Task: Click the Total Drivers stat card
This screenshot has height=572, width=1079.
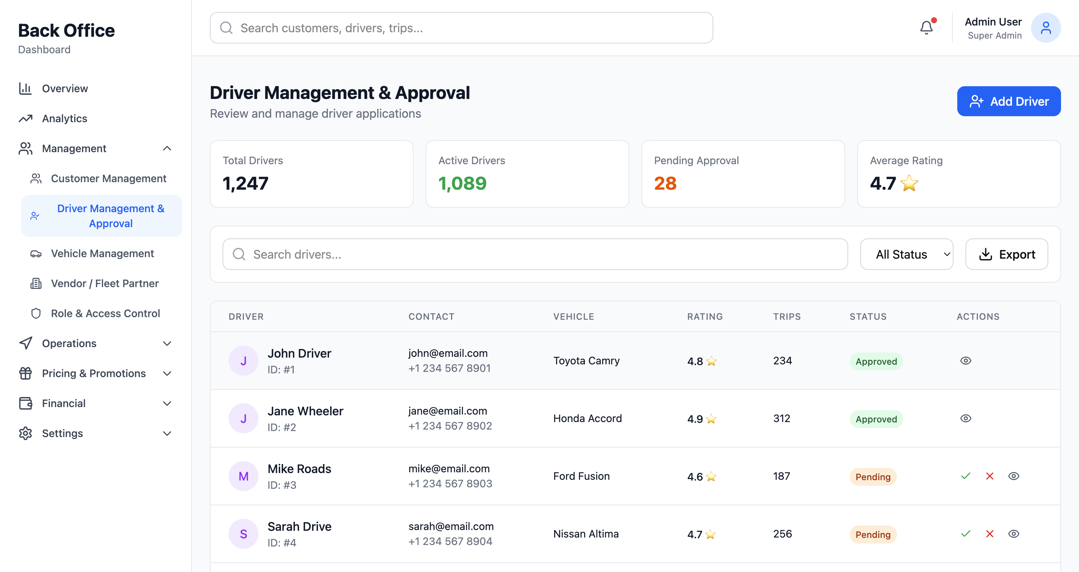Action: click(x=311, y=174)
